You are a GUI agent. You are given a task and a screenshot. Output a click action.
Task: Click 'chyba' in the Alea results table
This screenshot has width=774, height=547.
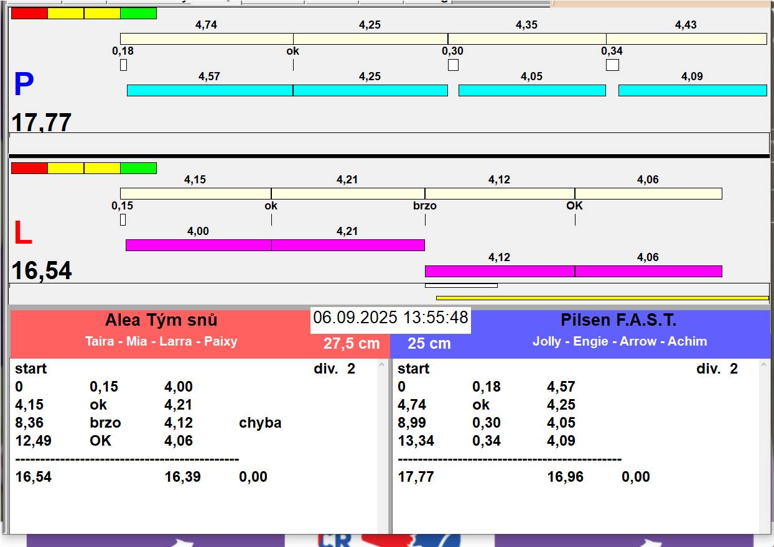[x=260, y=423]
